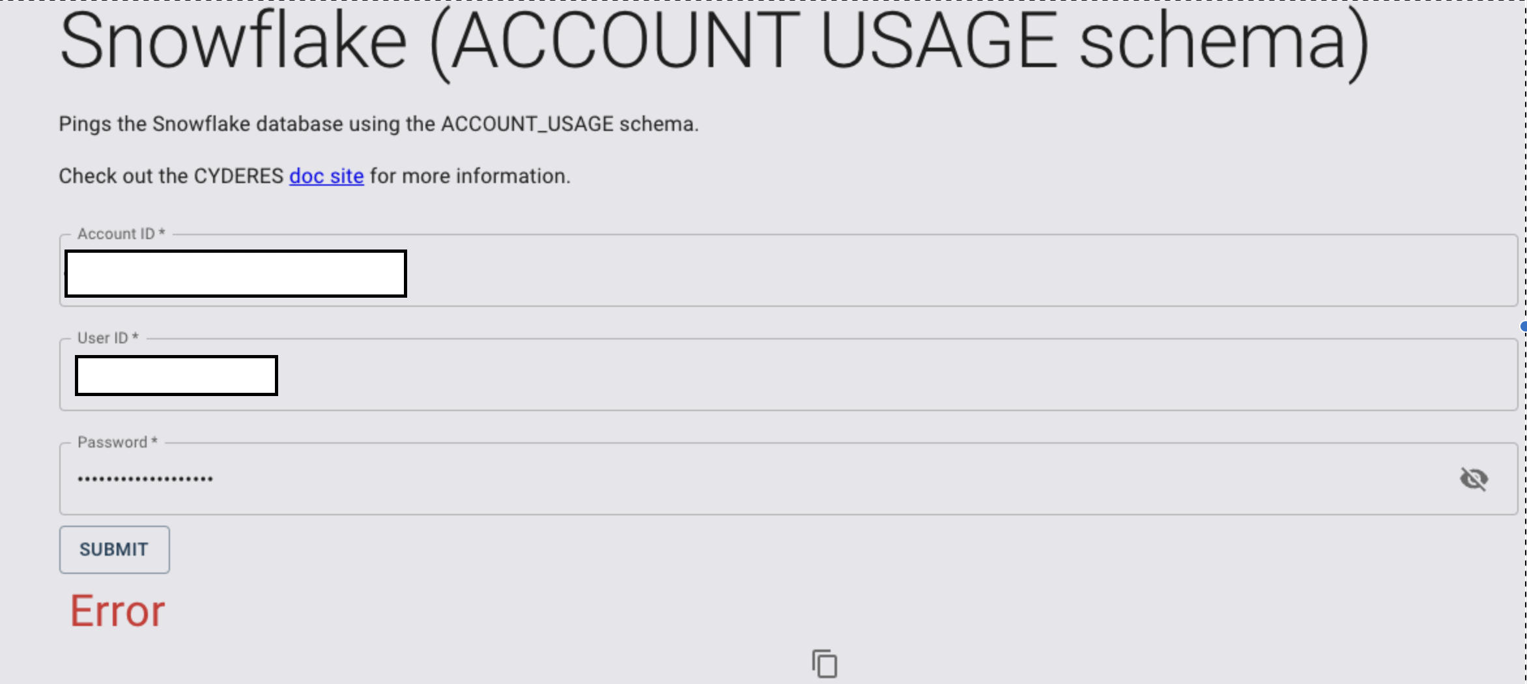This screenshot has width=1527, height=684.
Task: Click the blue handle dot on right edge
Action: pyautogui.click(x=1524, y=326)
